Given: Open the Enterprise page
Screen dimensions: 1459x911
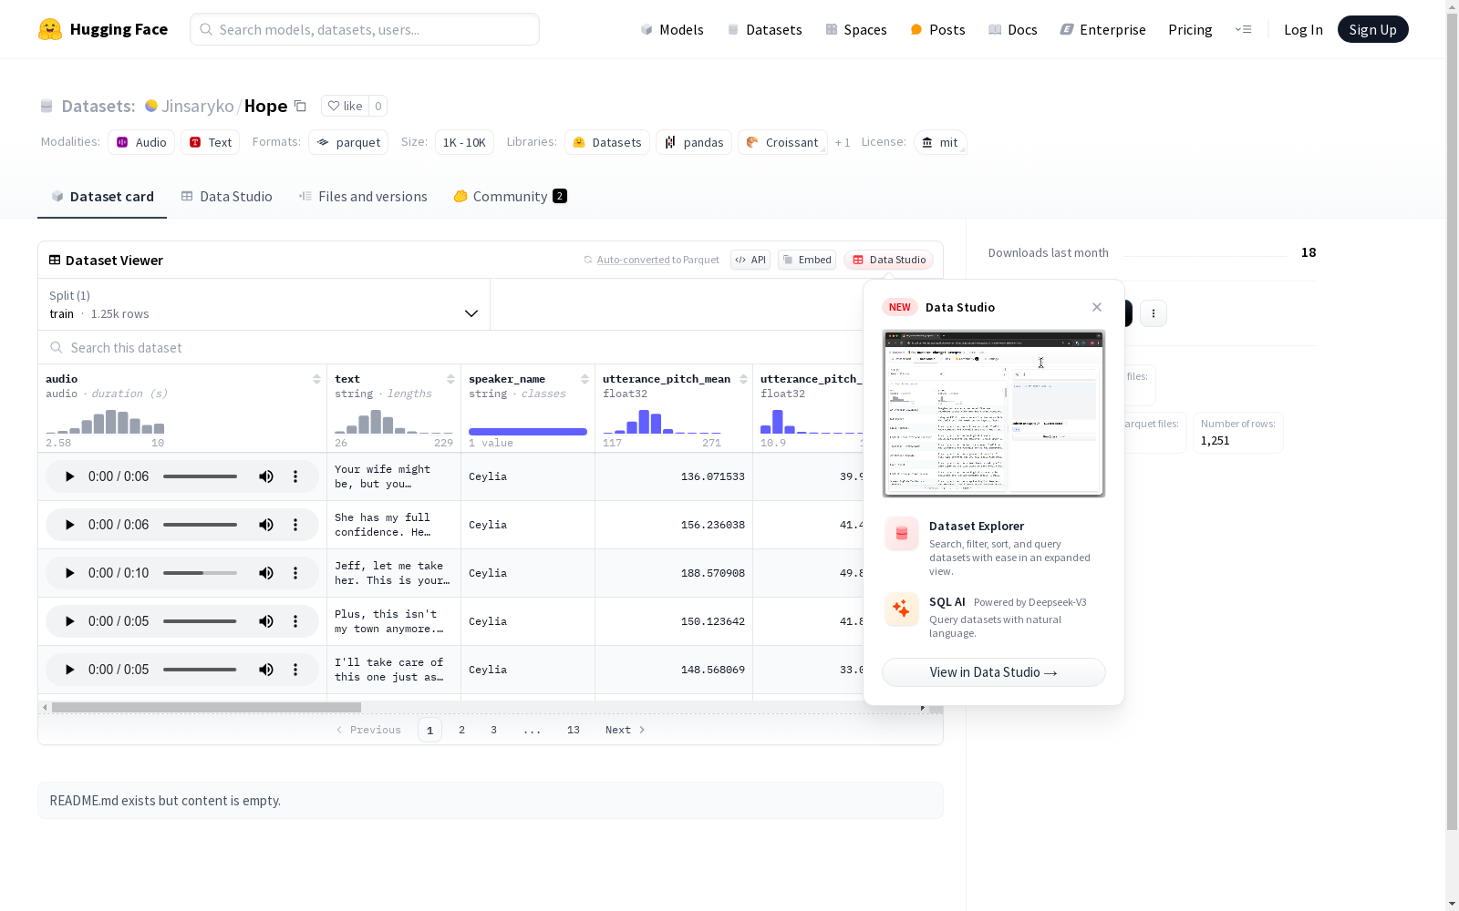Looking at the screenshot, I should tap(1102, 29).
